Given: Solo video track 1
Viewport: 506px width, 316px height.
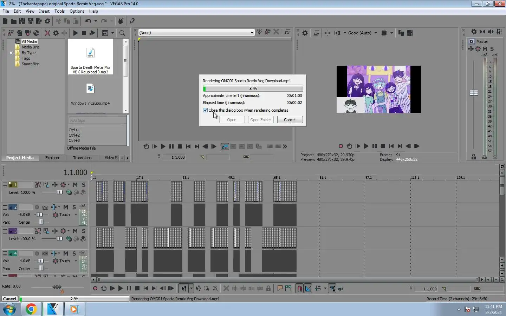Looking at the screenshot, I should [84, 185].
